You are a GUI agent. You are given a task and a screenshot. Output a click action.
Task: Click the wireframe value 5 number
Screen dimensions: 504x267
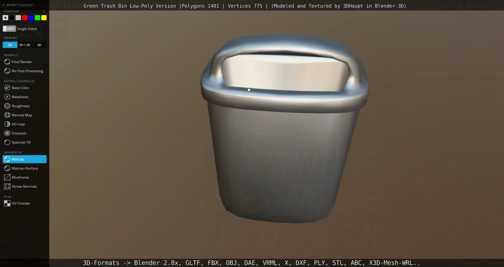pyautogui.click(x=44, y=11)
